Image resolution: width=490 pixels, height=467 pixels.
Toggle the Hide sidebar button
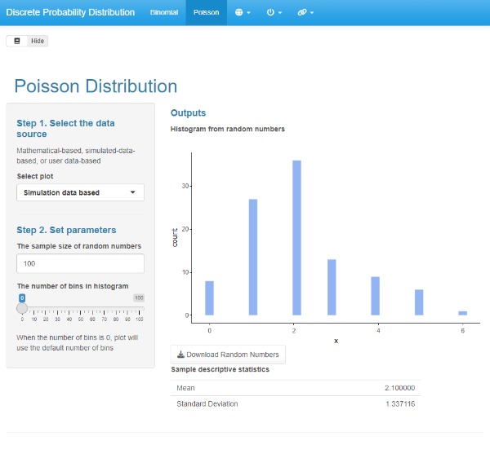tap(38, 41)
